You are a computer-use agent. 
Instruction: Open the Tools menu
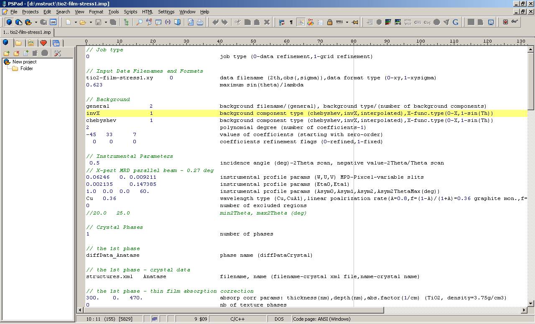(114, 12)
